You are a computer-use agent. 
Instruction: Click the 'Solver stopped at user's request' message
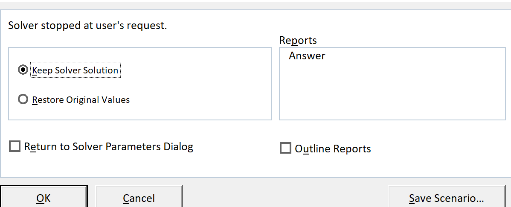[87, 25]
